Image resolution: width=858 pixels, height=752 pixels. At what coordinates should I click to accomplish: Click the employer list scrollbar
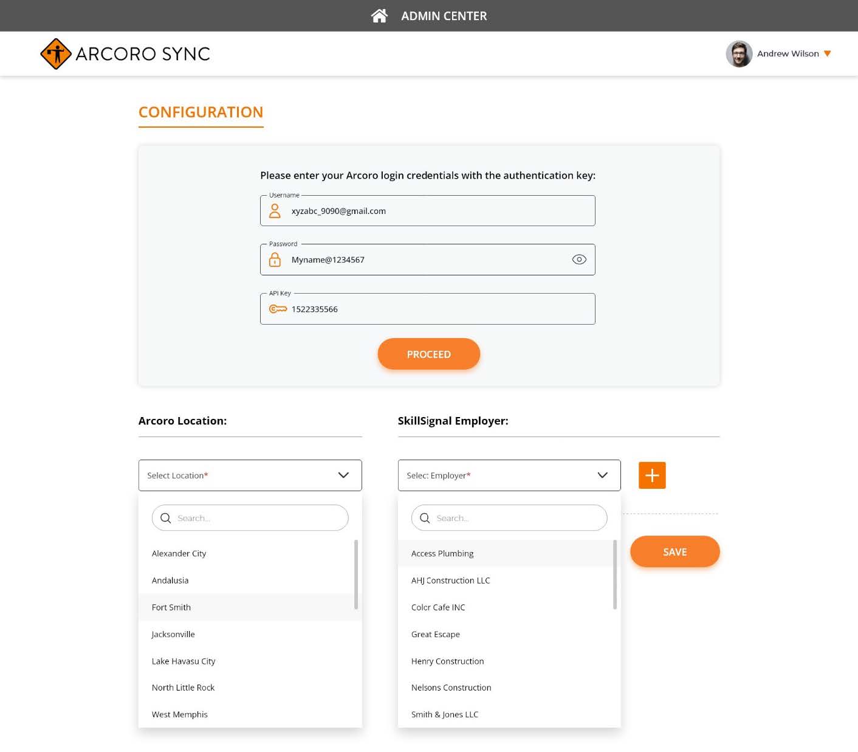(615, 574)
